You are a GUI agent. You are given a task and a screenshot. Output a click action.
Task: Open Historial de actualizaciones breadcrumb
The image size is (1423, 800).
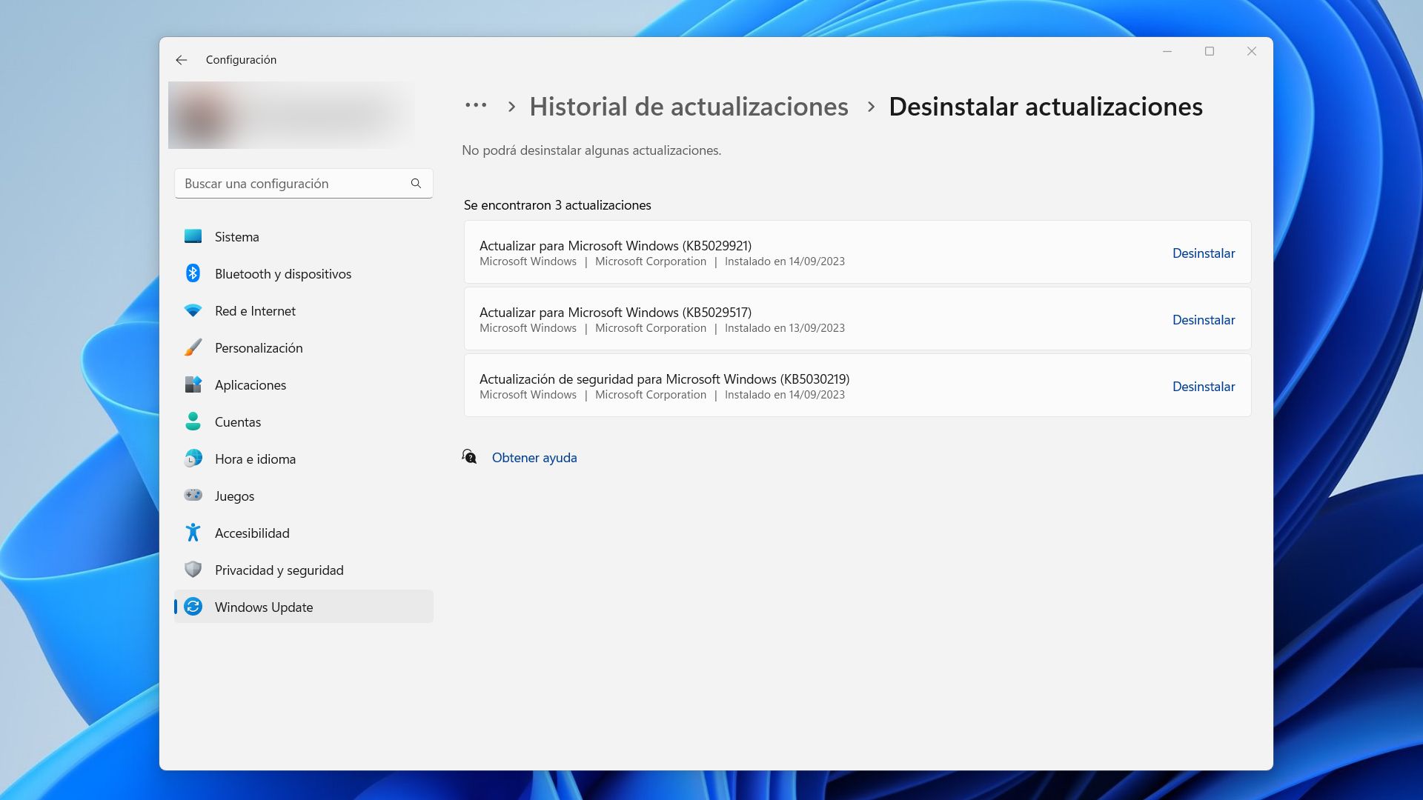689,107
